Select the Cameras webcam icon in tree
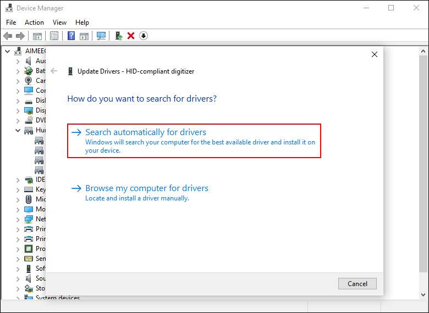Viewport: 429px width, 313px height. [x=29, y=81]
